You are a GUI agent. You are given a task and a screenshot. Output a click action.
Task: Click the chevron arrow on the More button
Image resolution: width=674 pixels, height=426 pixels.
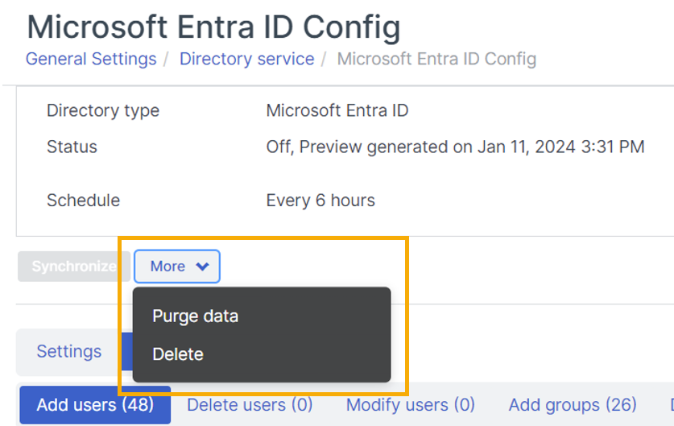(202, 267)
